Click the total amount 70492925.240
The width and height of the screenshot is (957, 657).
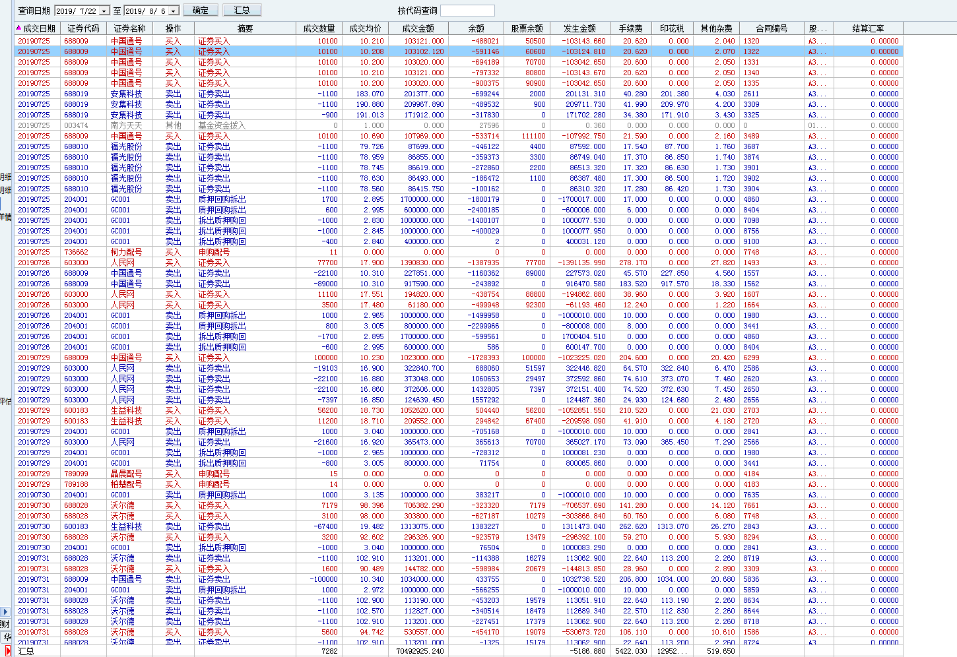coord(420,651)
